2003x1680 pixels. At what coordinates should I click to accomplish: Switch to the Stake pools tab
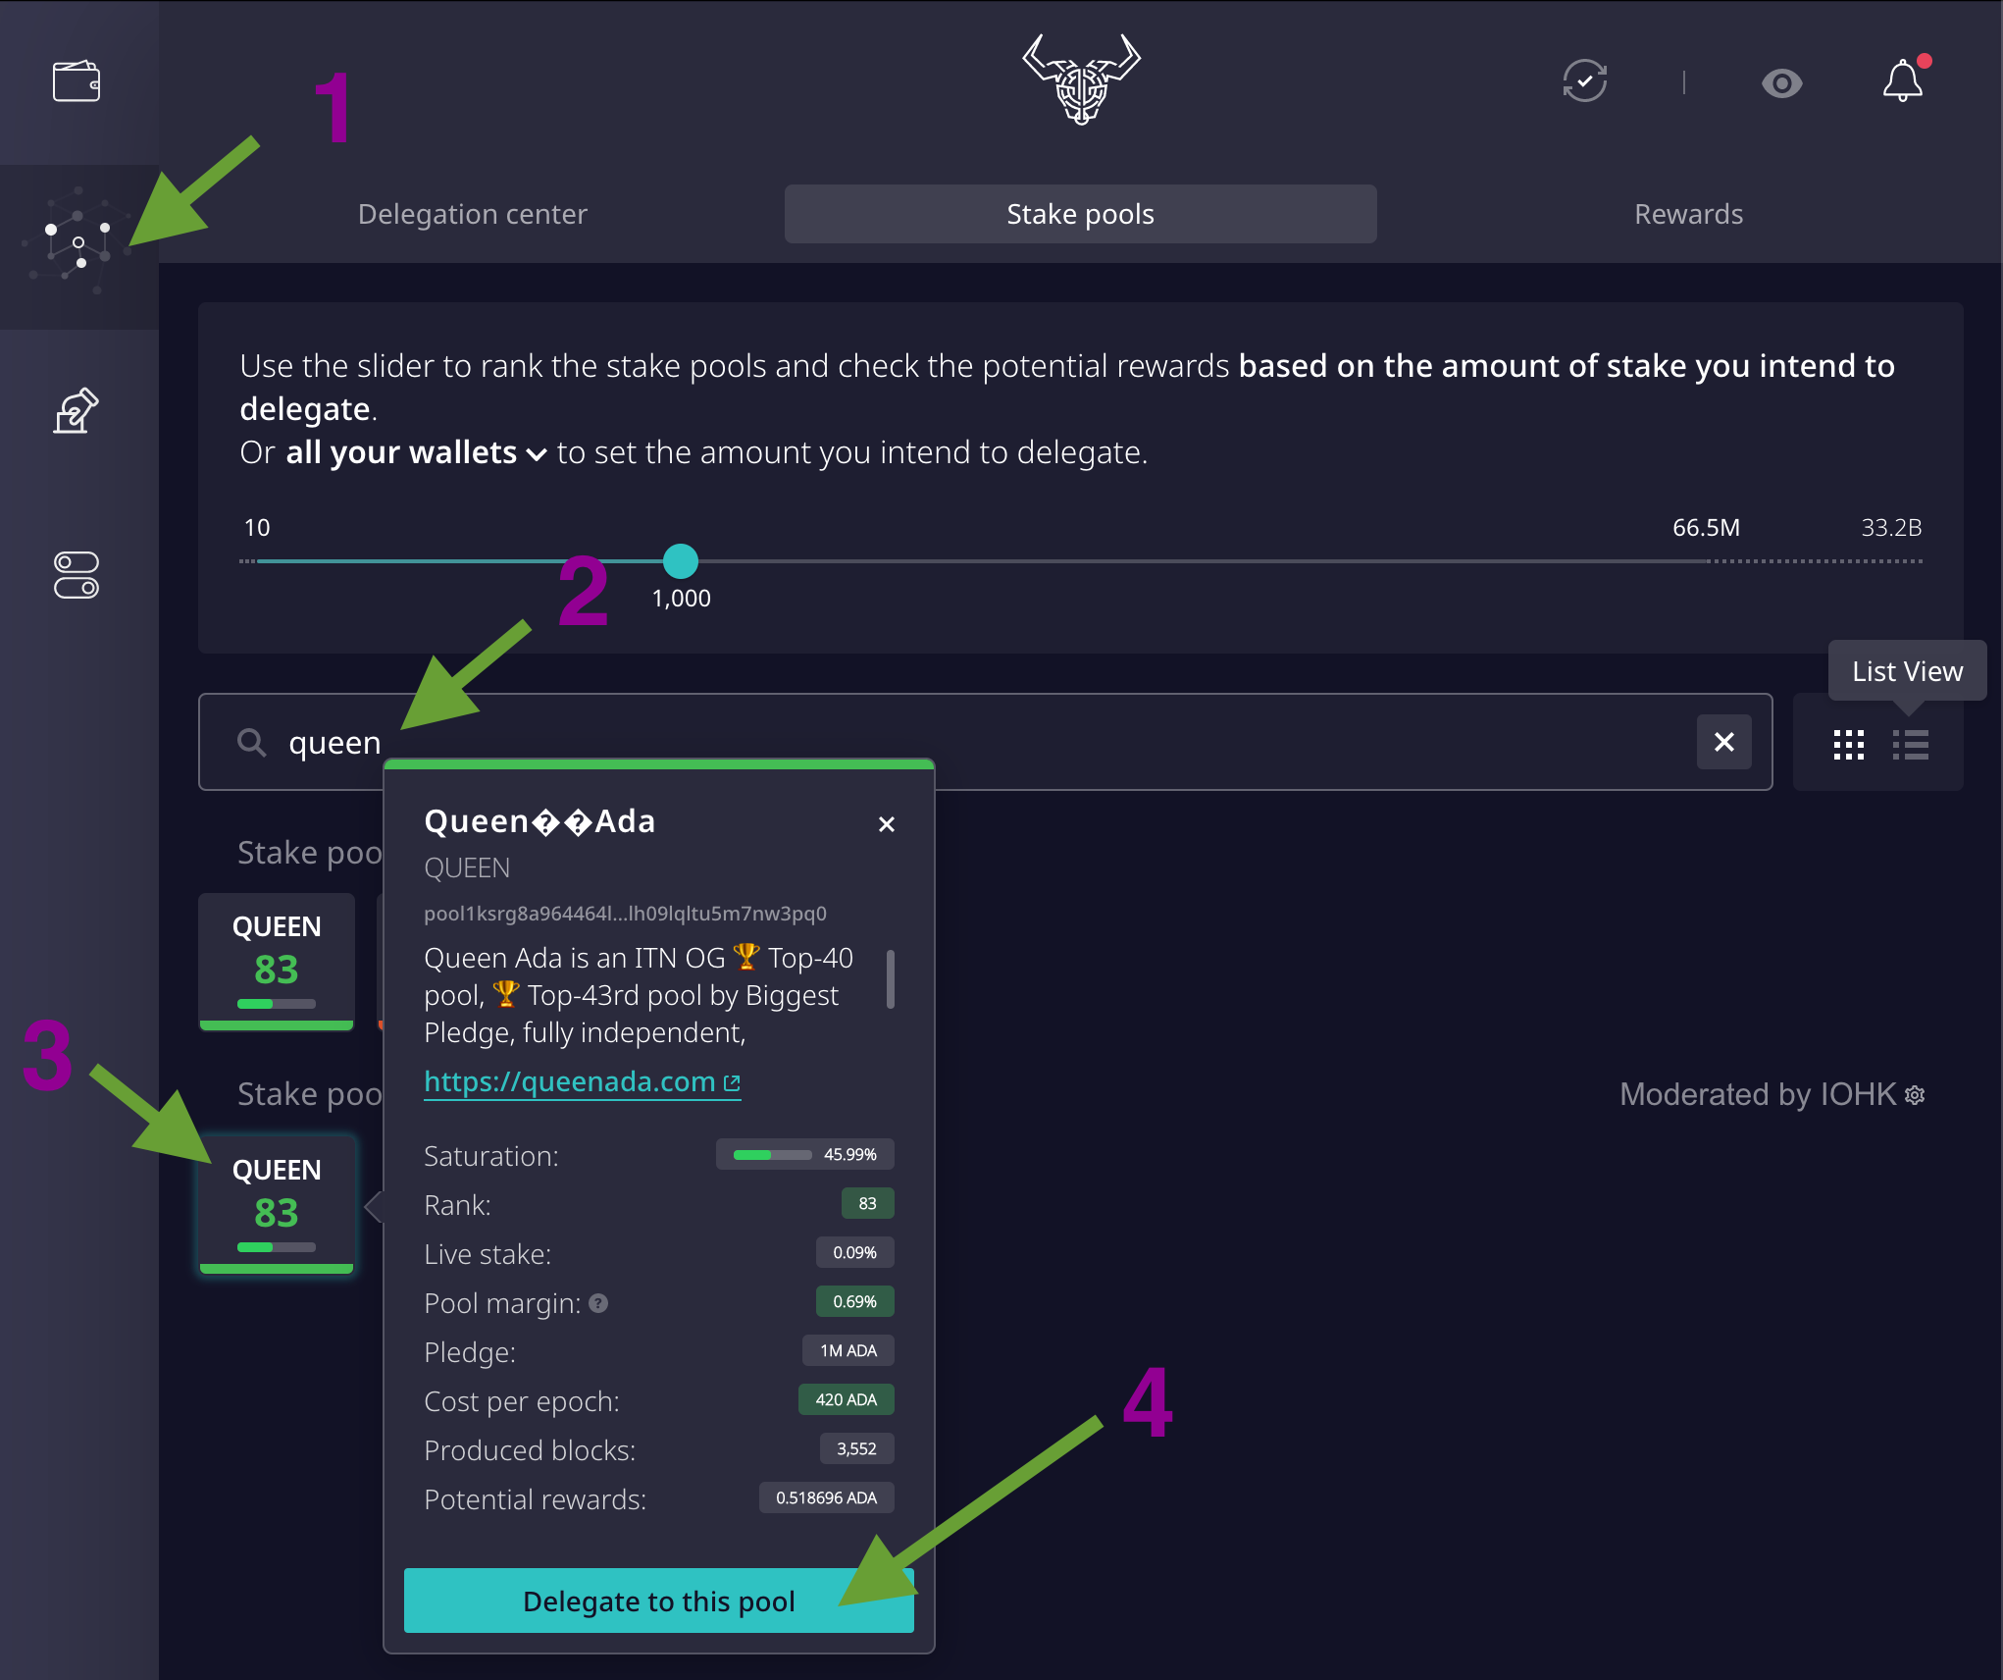(x=1080, y=214)
